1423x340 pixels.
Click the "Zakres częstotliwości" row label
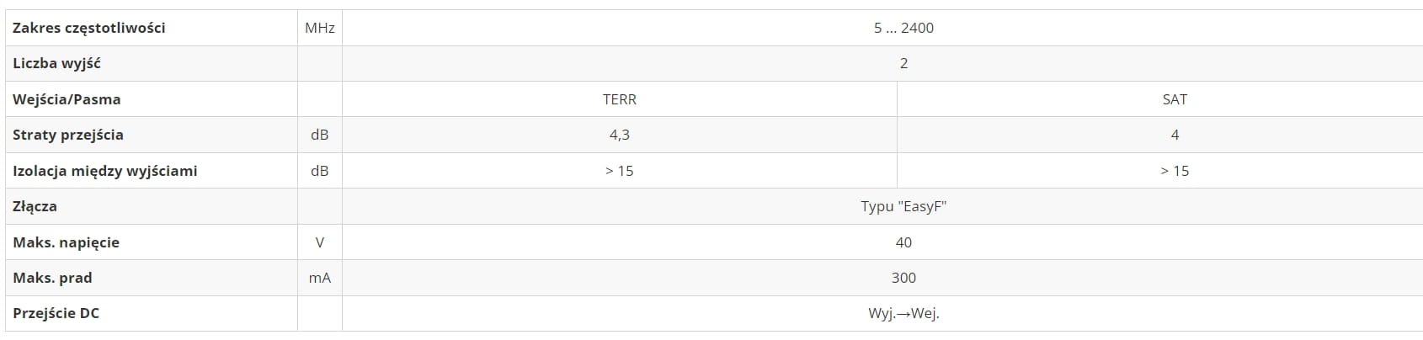[88, 28]
